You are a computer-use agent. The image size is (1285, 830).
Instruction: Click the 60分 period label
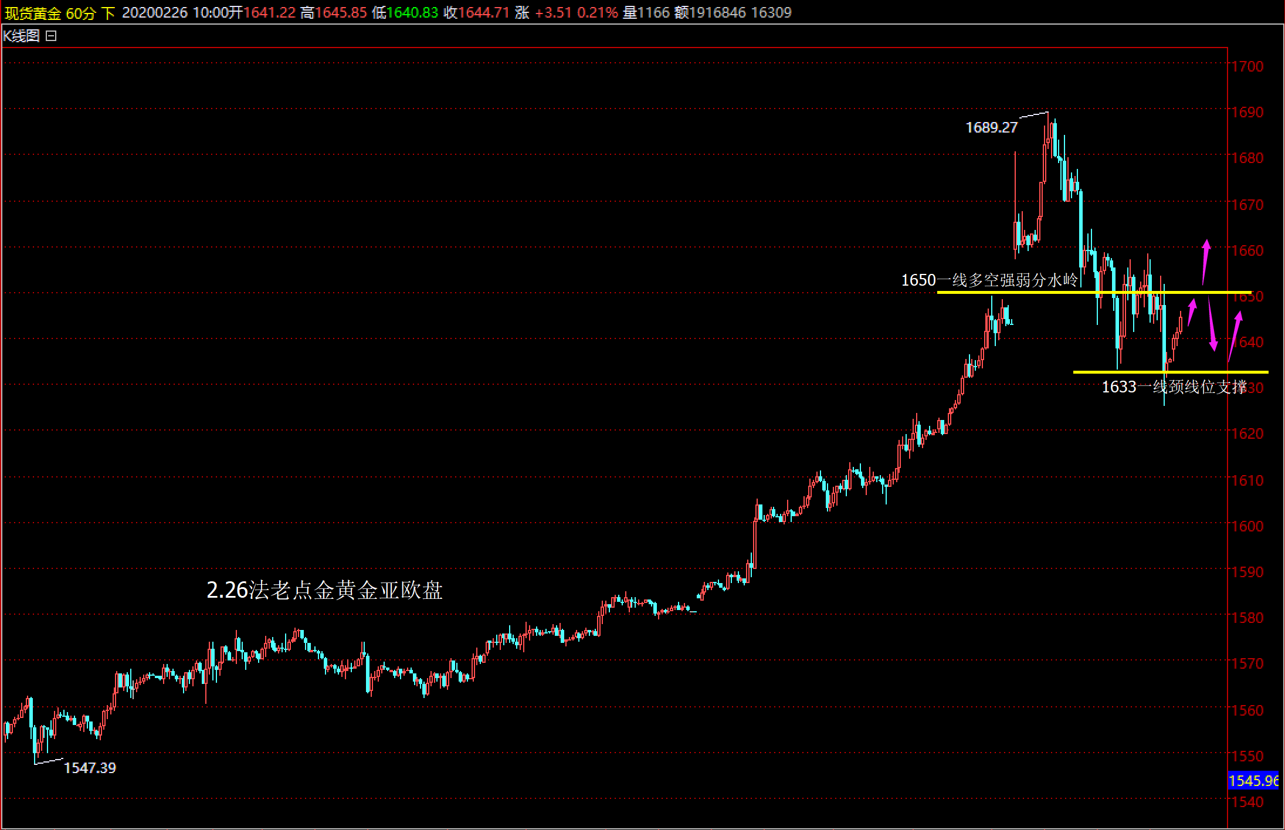80,13
